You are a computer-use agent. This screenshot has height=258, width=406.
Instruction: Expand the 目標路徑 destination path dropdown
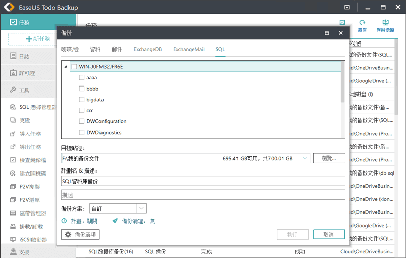(305, 158)
